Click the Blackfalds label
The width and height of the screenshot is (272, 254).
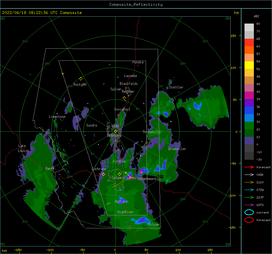point(128,84)
